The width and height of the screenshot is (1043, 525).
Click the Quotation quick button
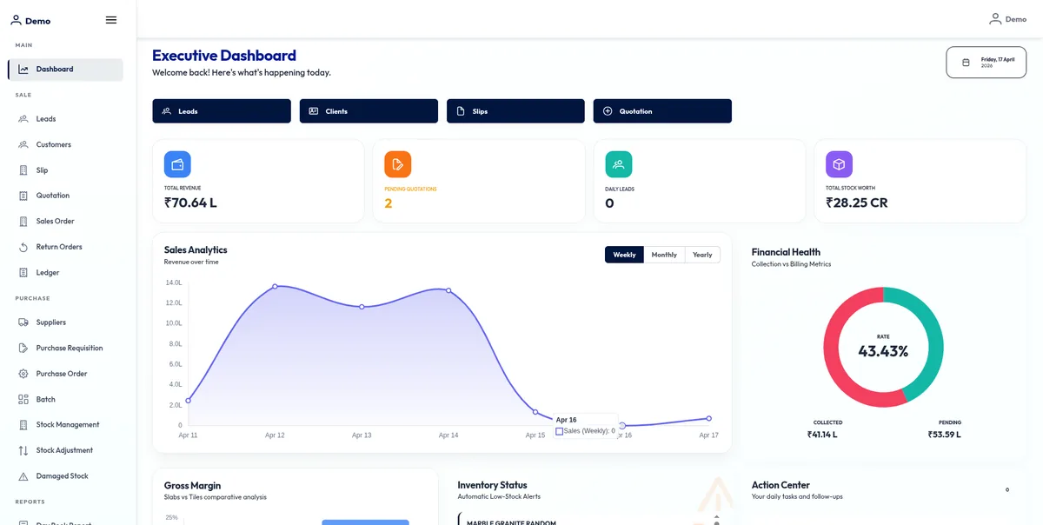(x=662, y=111)
